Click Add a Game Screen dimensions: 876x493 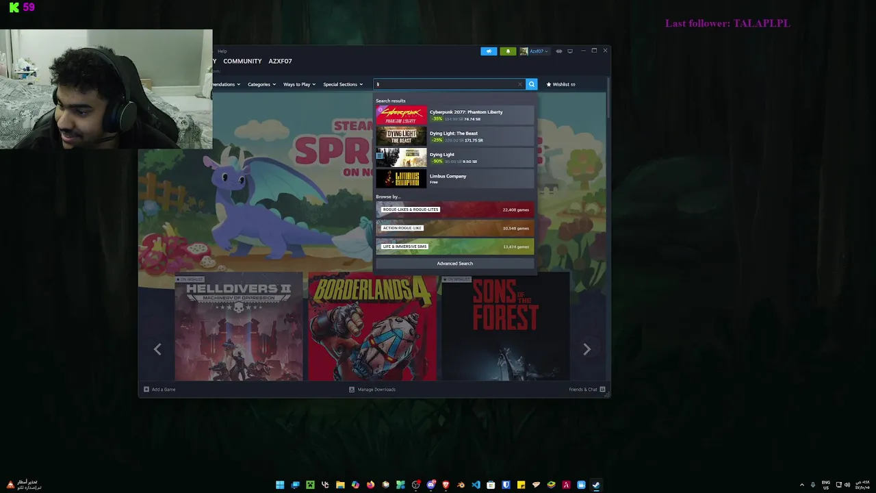click(159, 390)
